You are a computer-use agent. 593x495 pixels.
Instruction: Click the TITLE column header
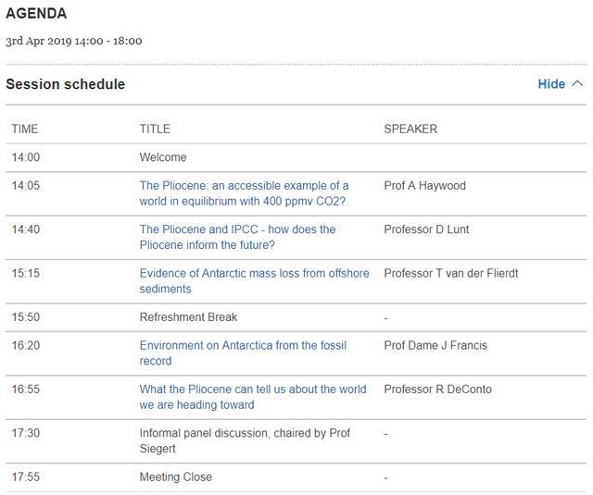pyautogui.click(x=155, y=129)
